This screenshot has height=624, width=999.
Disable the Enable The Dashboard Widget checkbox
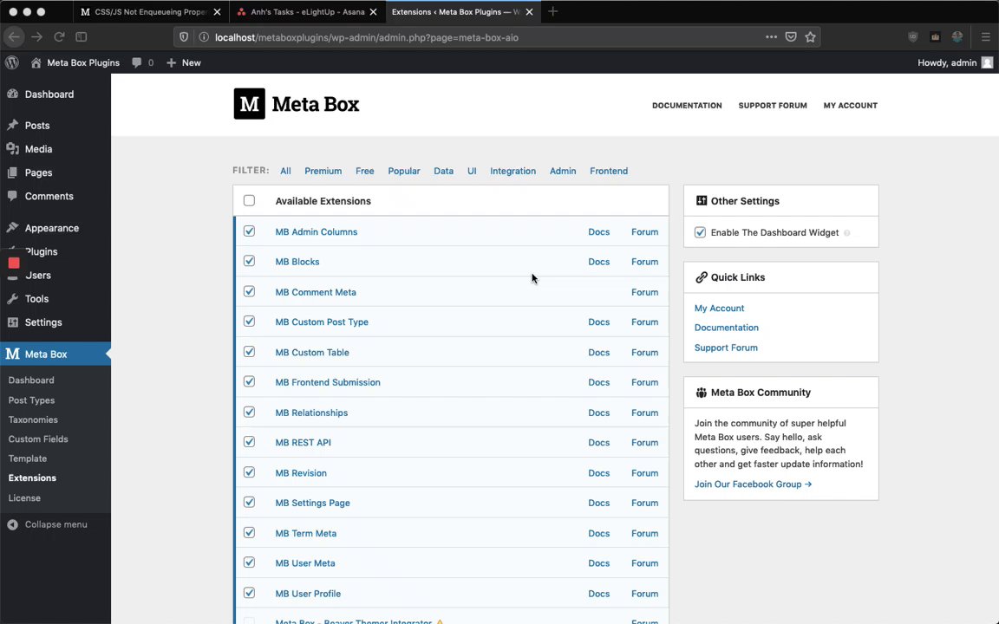(700, 232)
